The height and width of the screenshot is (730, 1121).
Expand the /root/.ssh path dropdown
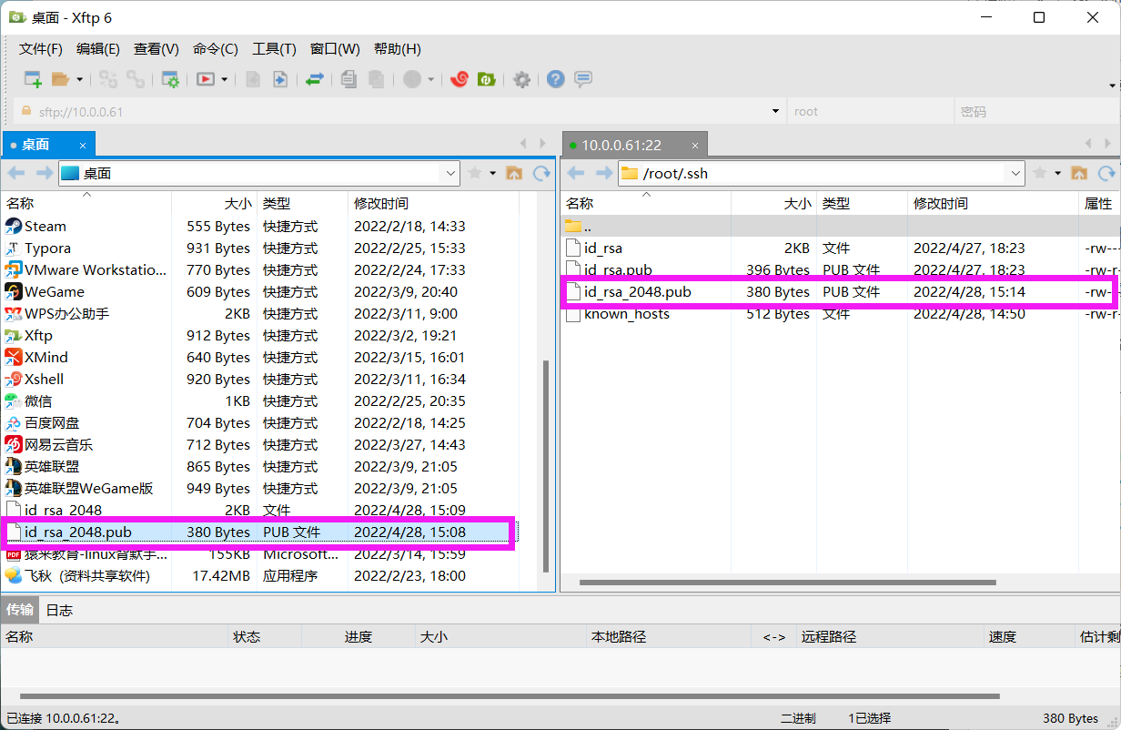pyautogui.click(x=1016, y=173)
